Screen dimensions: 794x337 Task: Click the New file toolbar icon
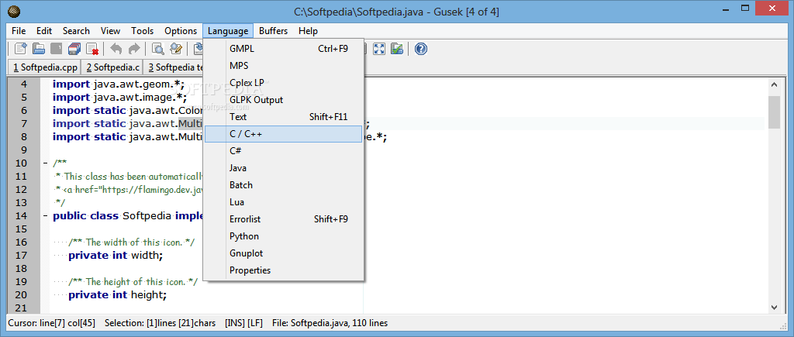21,49
